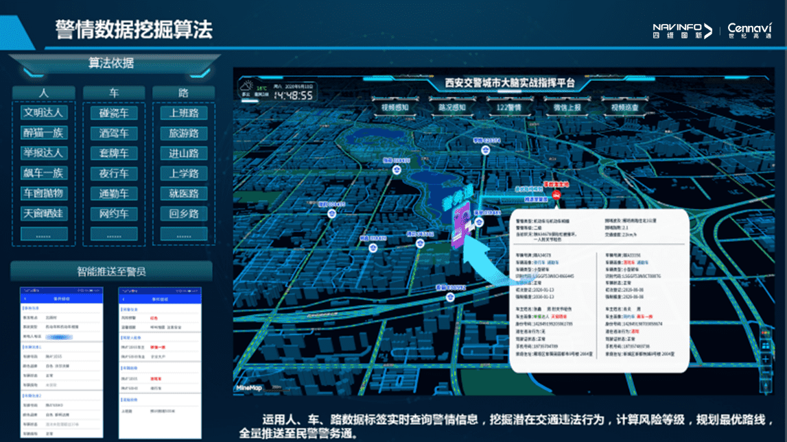
Task: Open the left police phone screenshot thumbnail
Action: (x=62, y=363)
